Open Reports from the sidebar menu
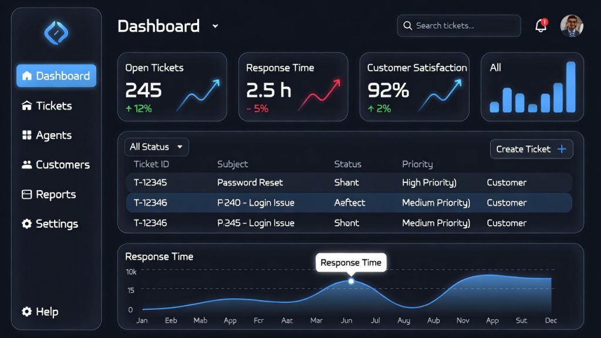 point(56,194)
